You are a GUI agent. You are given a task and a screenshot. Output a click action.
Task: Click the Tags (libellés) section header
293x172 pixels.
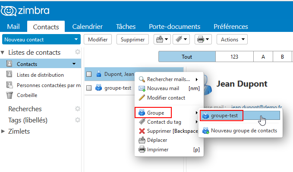(x=28, y=120)
